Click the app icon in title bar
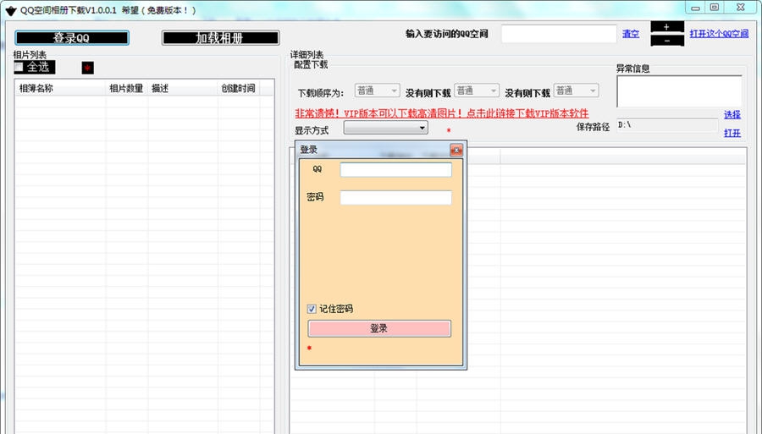Viewport: 762px width, 434px height. 11,10
